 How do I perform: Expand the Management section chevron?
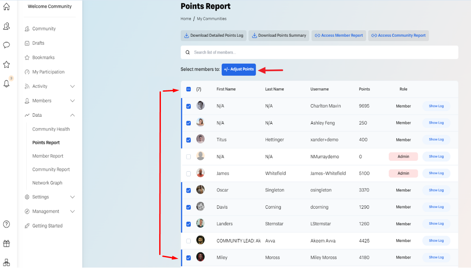(x=72, y=211)
